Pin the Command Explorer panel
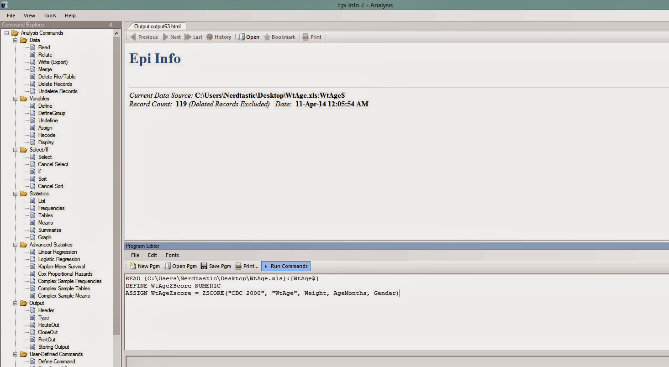669x367 pixels. tap(111, 25)
